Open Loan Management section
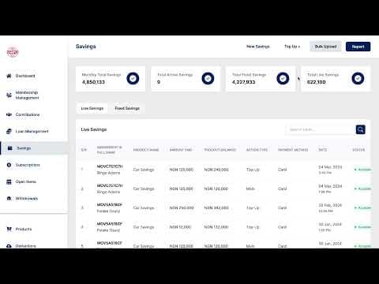379x284 pixels. tap(32, 131)
